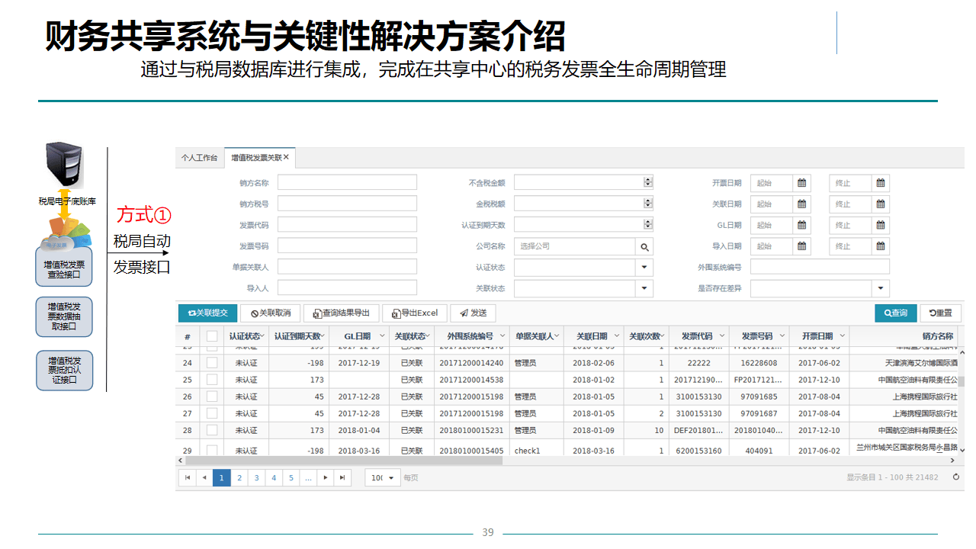The height and width of the screenshot is (549, 976).
Task: Click cell 20180100015231 in row 28
Action: [471, 430]
